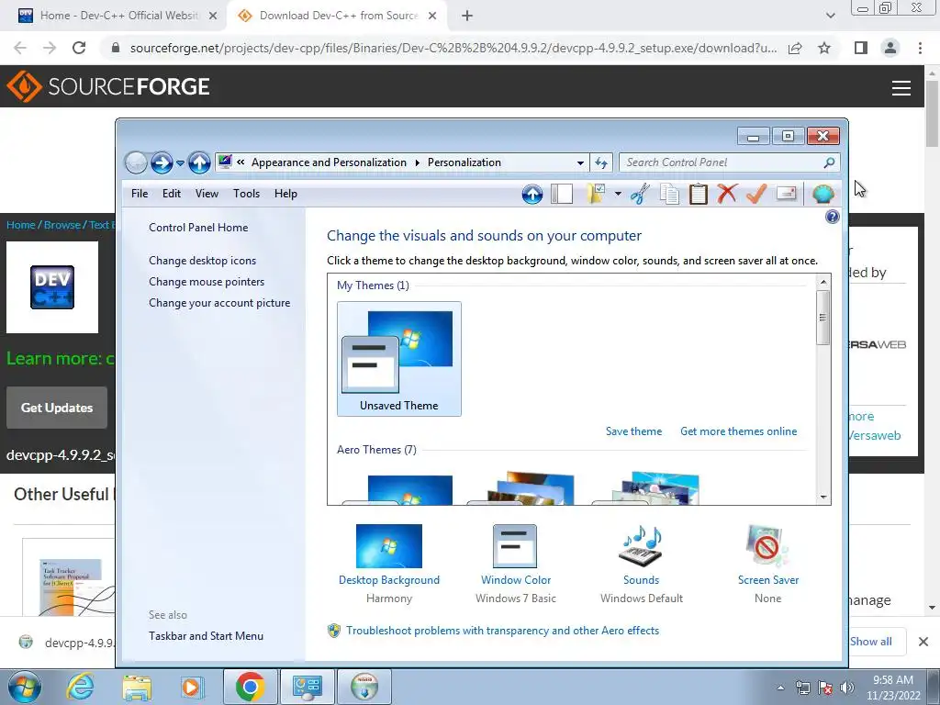Open Windows Explorer folder in taskbar

(137, 687)
